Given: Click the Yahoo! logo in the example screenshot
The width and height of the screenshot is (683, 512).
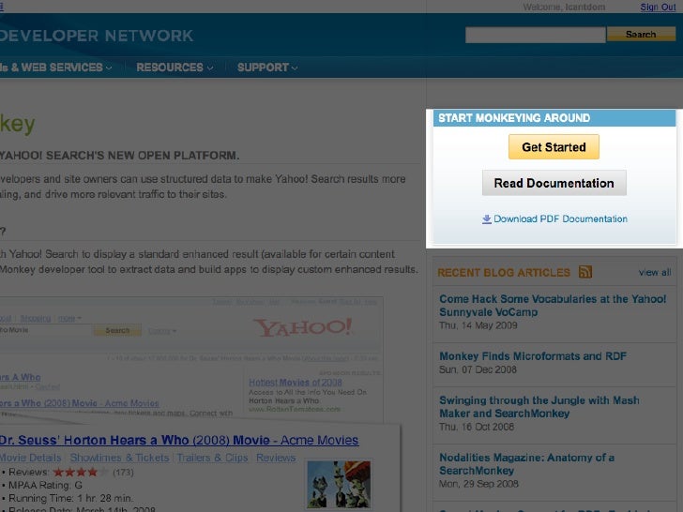Looking at the screenshot, I should (x=303, y=327).
